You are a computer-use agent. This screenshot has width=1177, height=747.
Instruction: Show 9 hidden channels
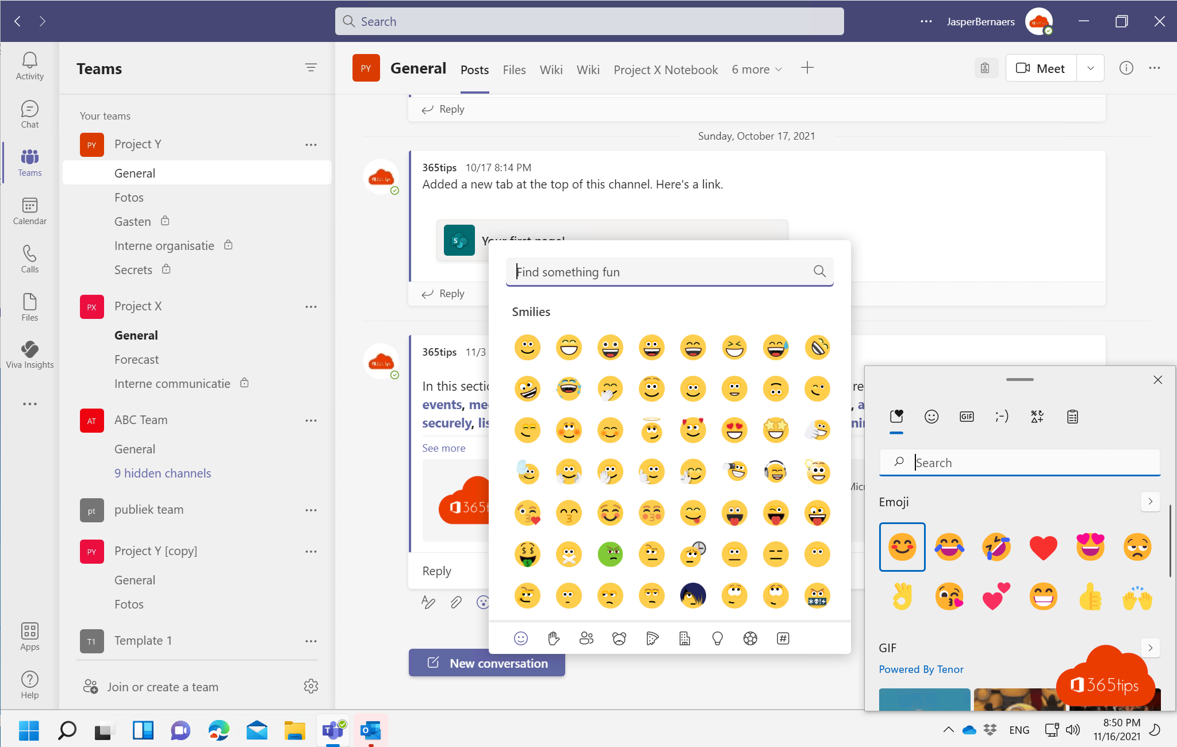(x=163, y=473)
